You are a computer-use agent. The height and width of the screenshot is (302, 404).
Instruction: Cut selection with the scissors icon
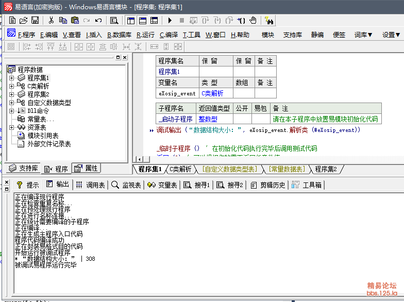point(51,21)
